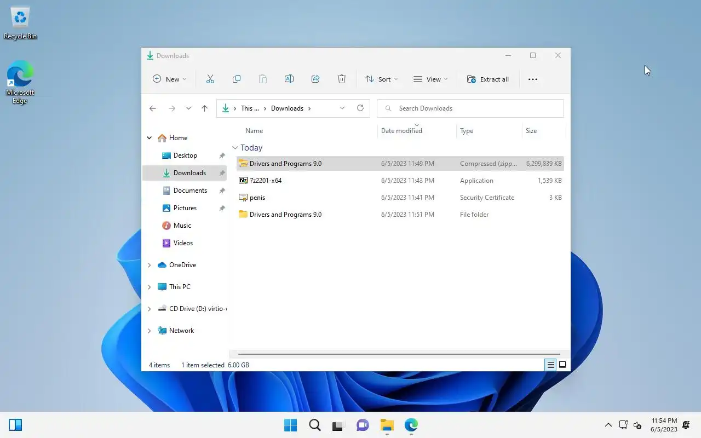
Task: Open the View dropdown menu
Action: (x=430, y=79)
